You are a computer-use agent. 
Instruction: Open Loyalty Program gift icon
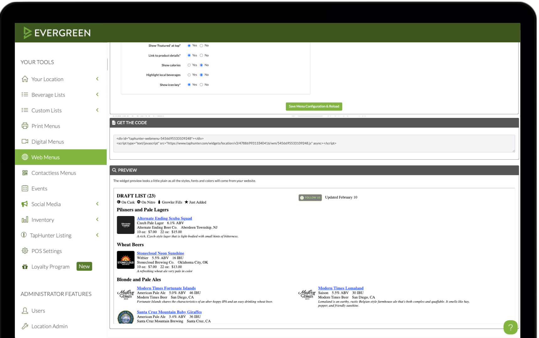(x=25, y=267)
